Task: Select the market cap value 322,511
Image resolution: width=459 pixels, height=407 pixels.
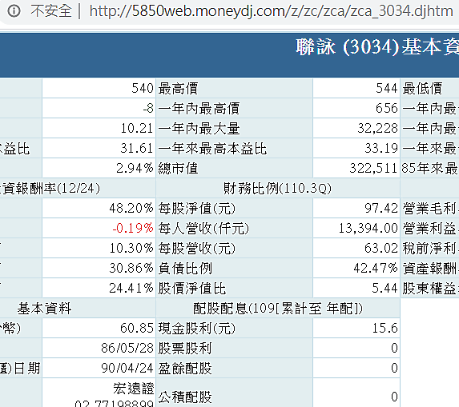Action: point(373,168)
